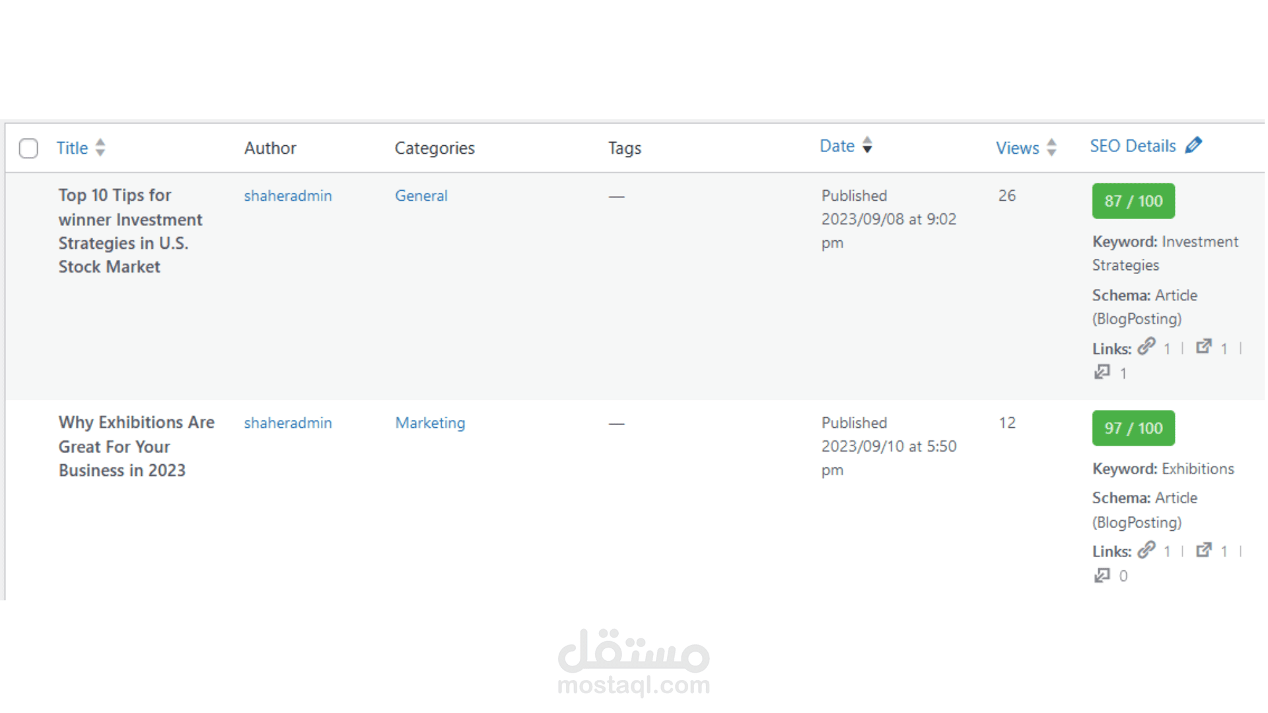
Task: Click the green 97 / 100 SEO score badge
Action: click(x=1133, y=428)
